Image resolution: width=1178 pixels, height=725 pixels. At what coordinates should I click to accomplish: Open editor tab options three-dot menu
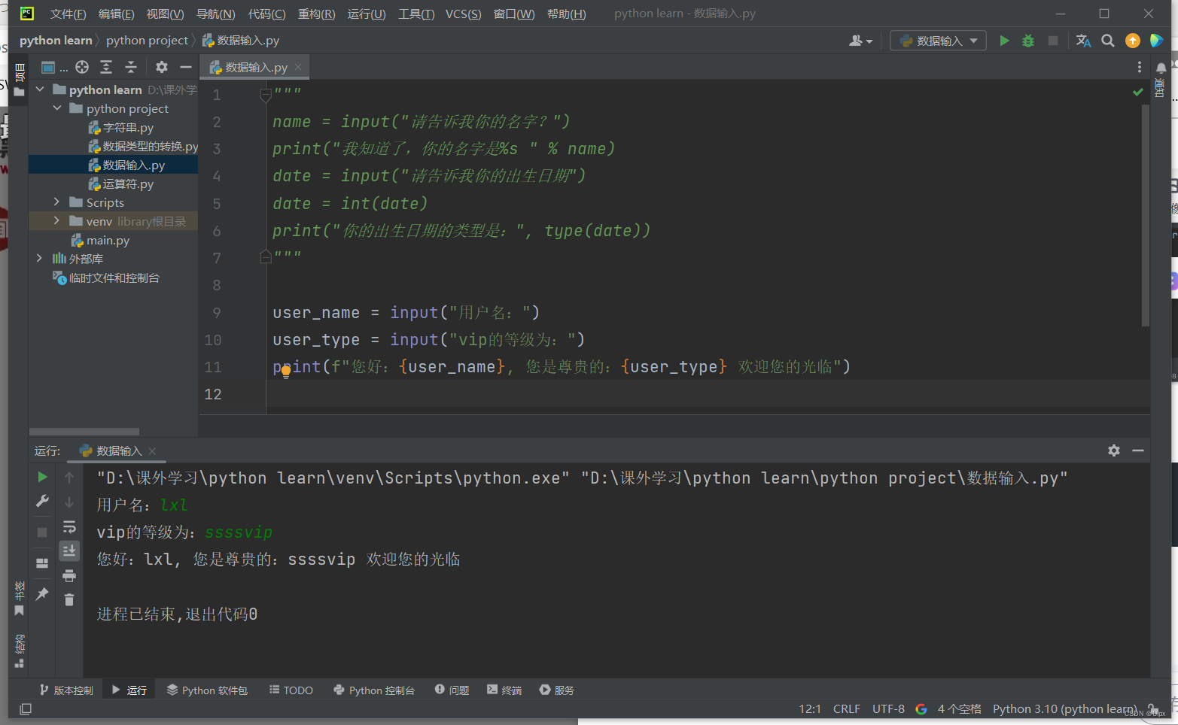(1139, 67)
